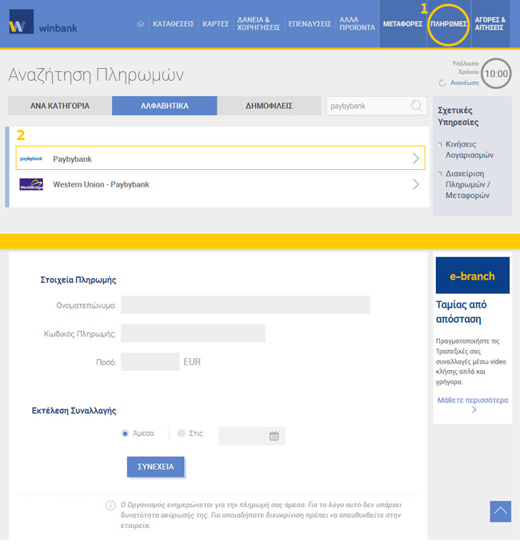Screen dimensions: 520x548
Task: Click the Paybybank logo icon
Action: pyautogui.click(x=31, y=159)
